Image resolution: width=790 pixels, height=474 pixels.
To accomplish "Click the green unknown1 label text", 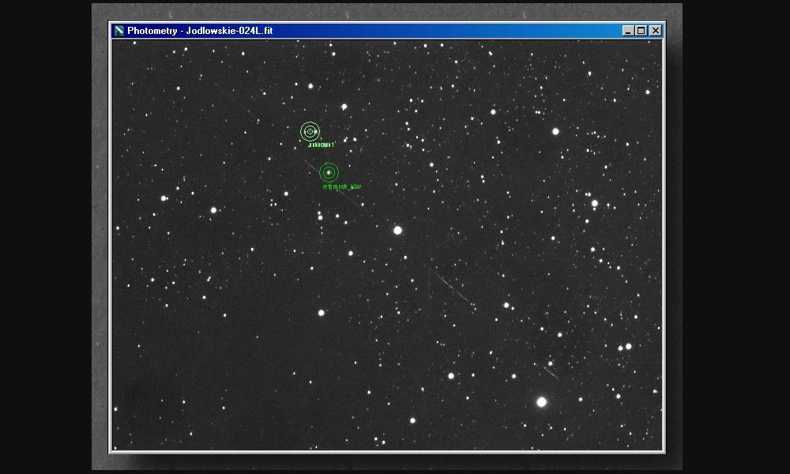I will 322,145.
